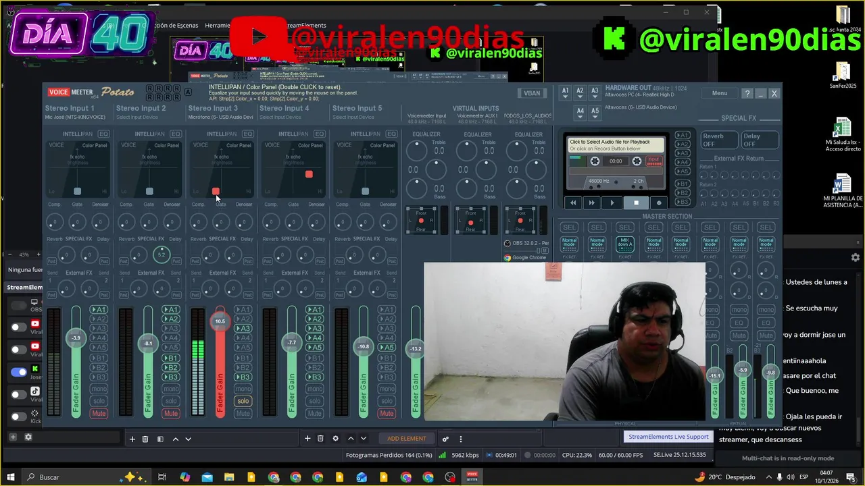Add a source with the plus icon
The width and height of the screenshot is (865, 486).
pos(307,439)
